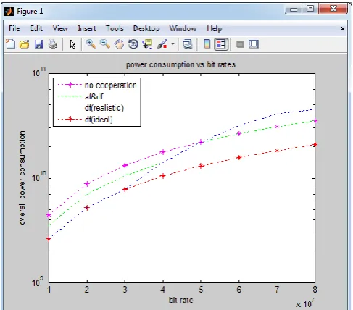This screenshot has width=353, height=310.
Task: Click the 'df(realistic)' legend entry
Action: [x=104, y=108]
